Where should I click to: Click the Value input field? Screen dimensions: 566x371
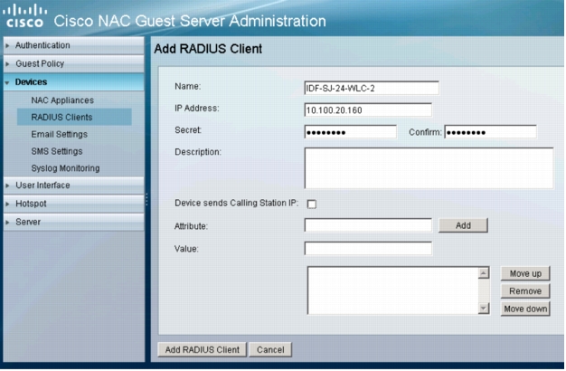(x=368, y=249)
